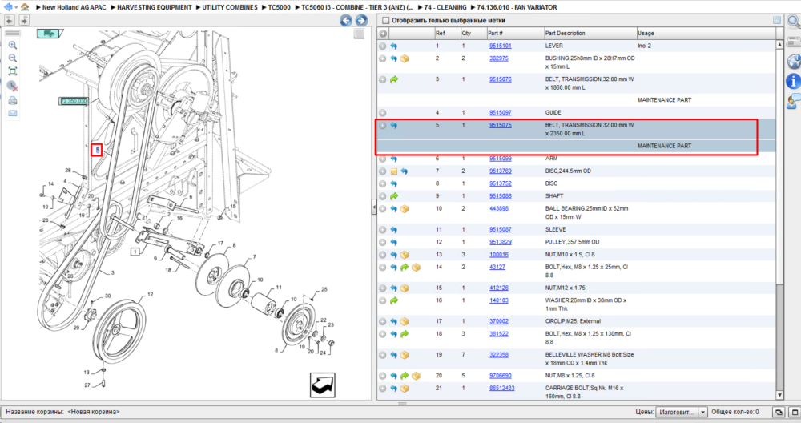Click select-all circle in table header
Screen dimensions: 801x423
(x=383, y=33)
